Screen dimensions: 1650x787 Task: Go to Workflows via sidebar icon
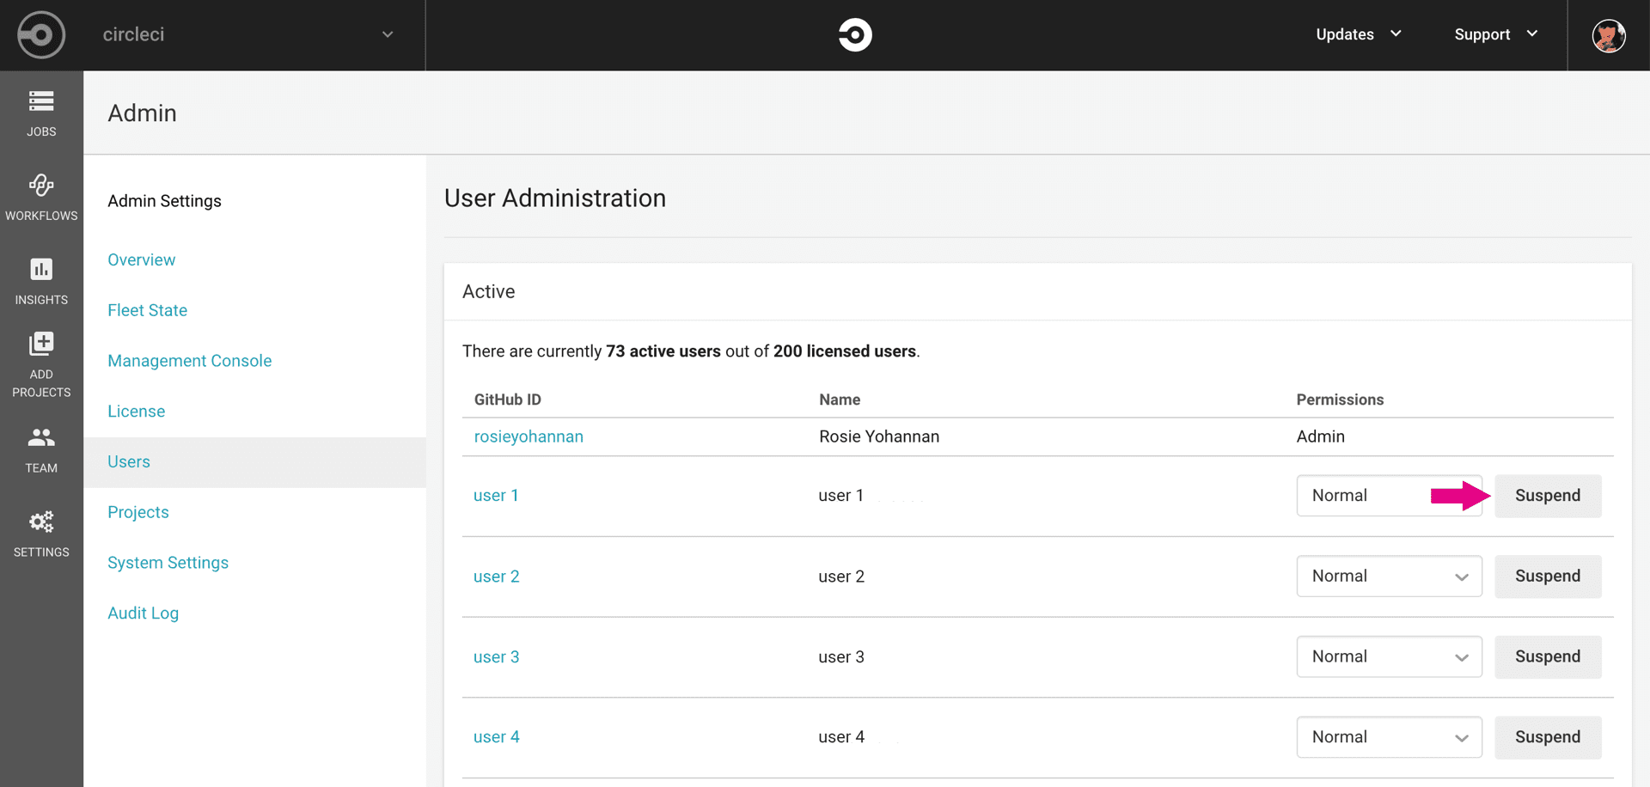point(41,186)
